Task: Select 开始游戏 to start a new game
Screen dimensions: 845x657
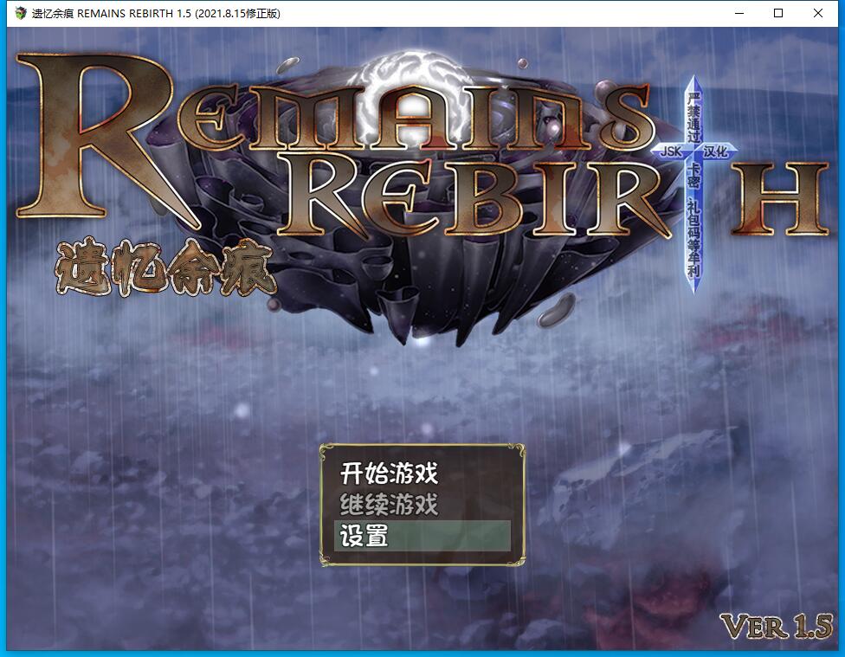Action: (x=389, y=473)
